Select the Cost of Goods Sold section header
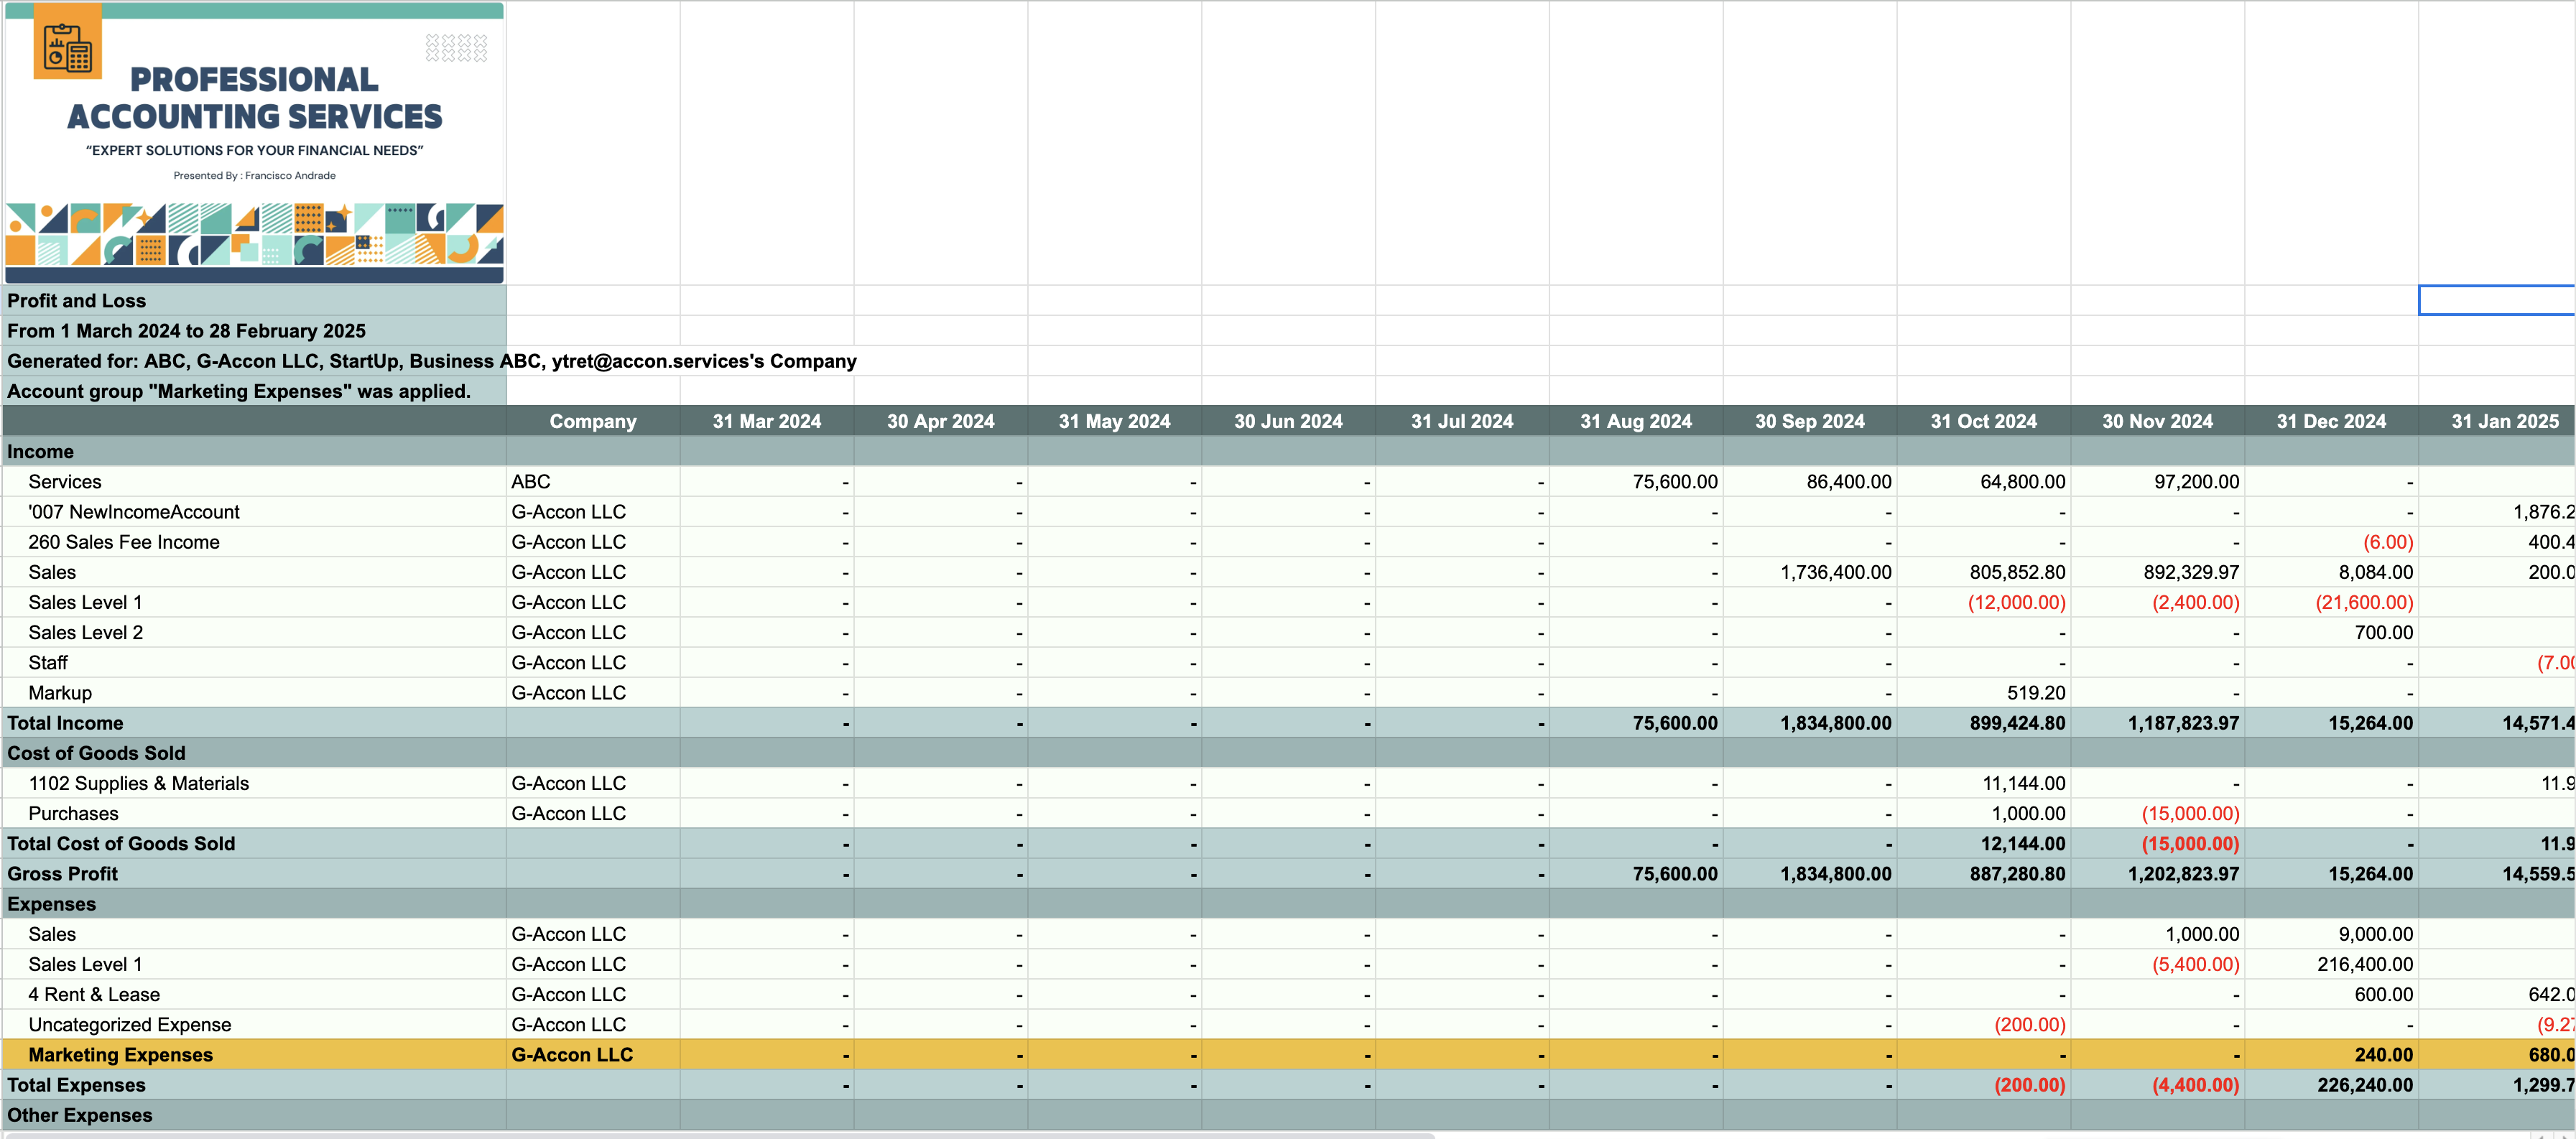This screenshot has height=1139, width=2576. [97, 753]
